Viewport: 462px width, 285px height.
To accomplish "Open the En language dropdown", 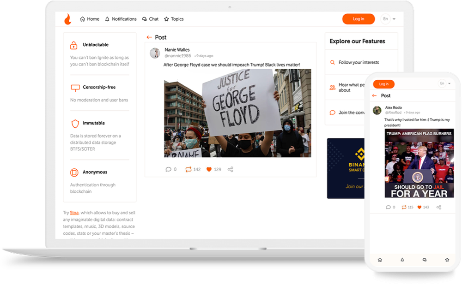I will (388, 19).
